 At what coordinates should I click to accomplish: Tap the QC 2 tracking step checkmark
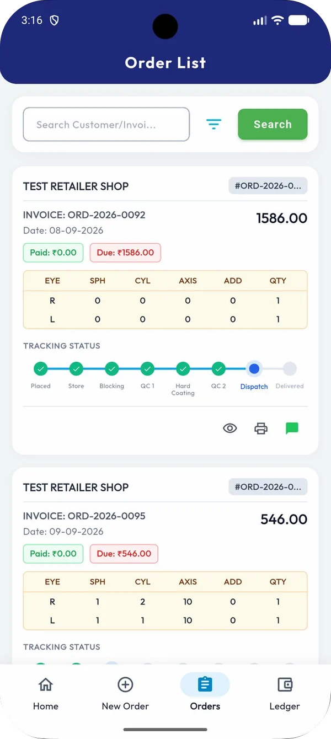pyautogui.click(x=219, y=368)
